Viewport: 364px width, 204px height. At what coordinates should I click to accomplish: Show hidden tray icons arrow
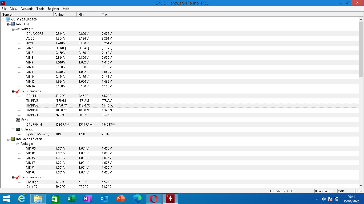coord(317,199)
